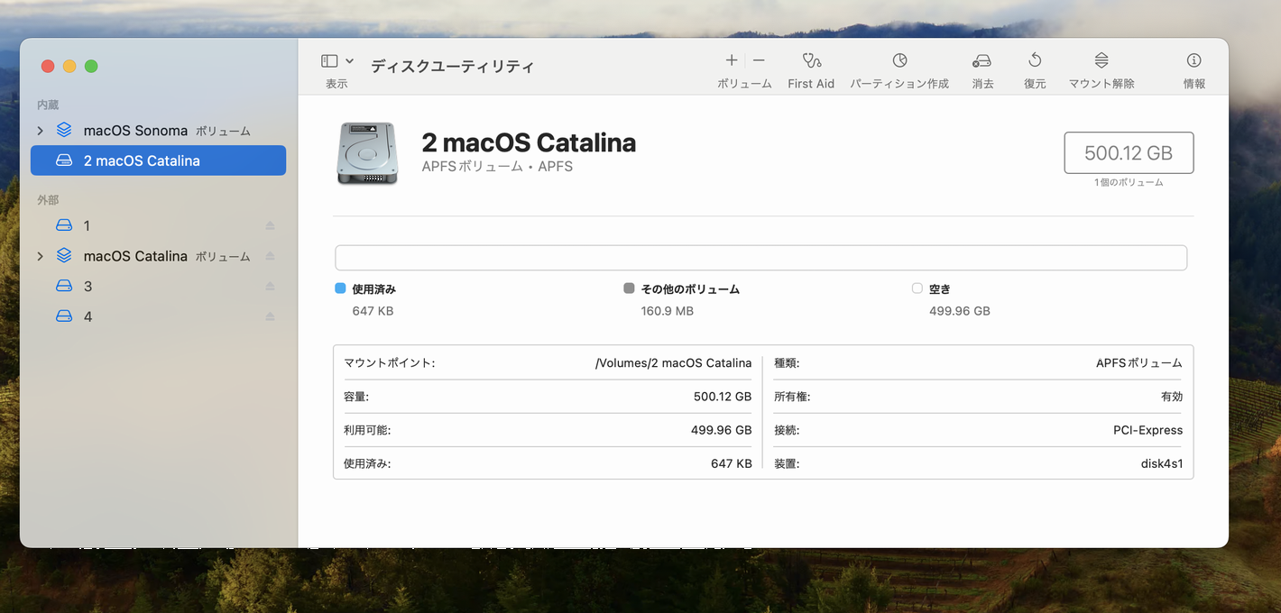
Task: Click the large hard disk drive image
Action: 366,153
